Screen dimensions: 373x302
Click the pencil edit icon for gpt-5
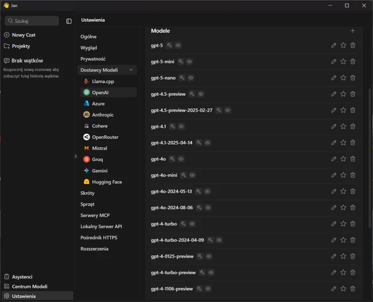[x=334, y=45]
